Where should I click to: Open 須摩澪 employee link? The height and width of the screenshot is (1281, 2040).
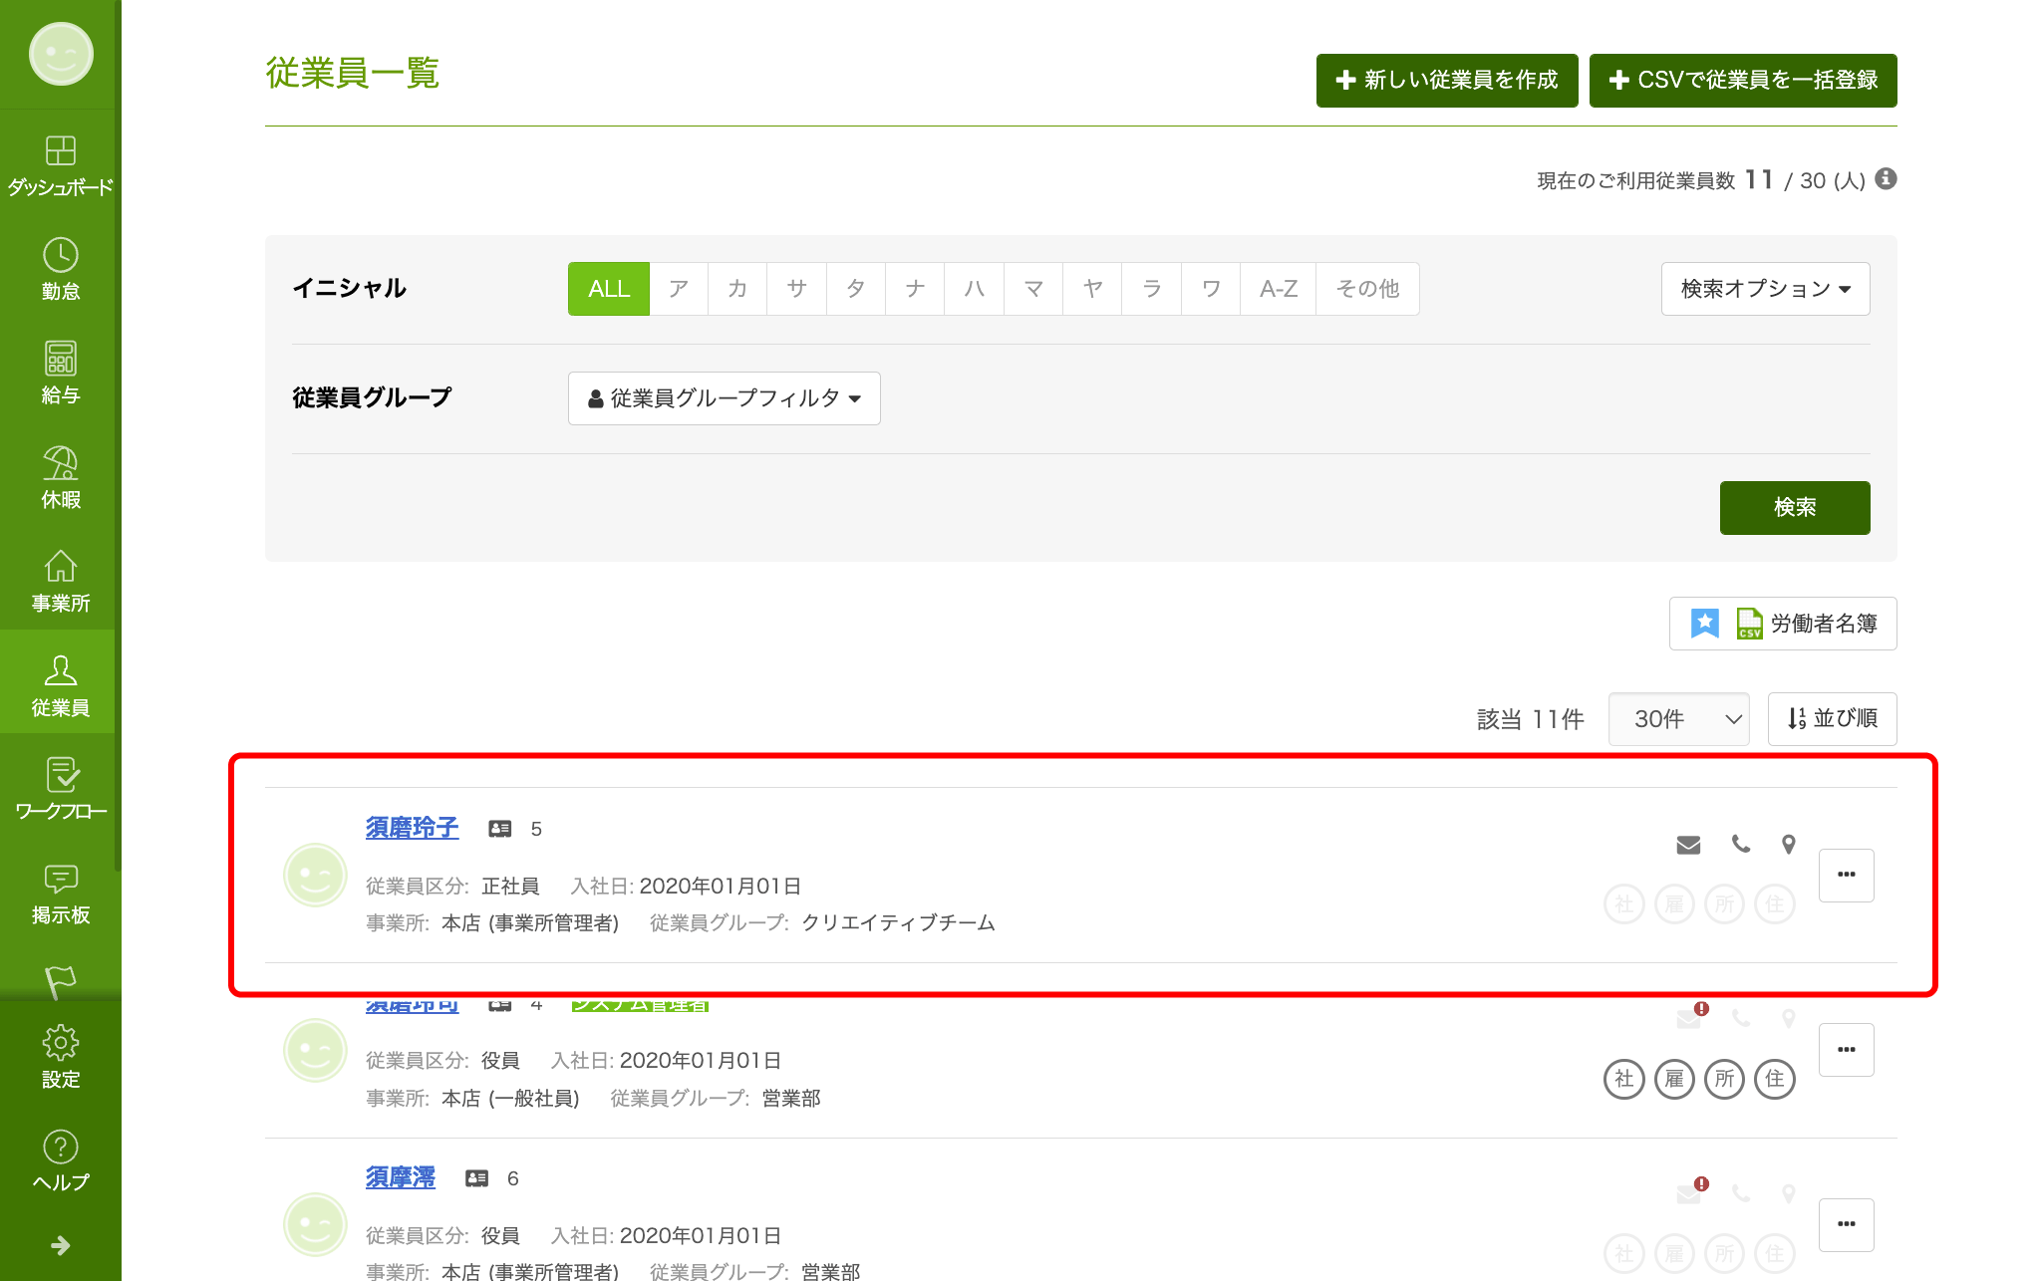pos(400,1177)
